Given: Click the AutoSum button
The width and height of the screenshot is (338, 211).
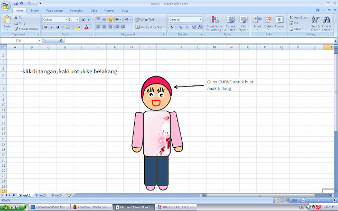Looking at the screenshot, I should pos(299,17).
